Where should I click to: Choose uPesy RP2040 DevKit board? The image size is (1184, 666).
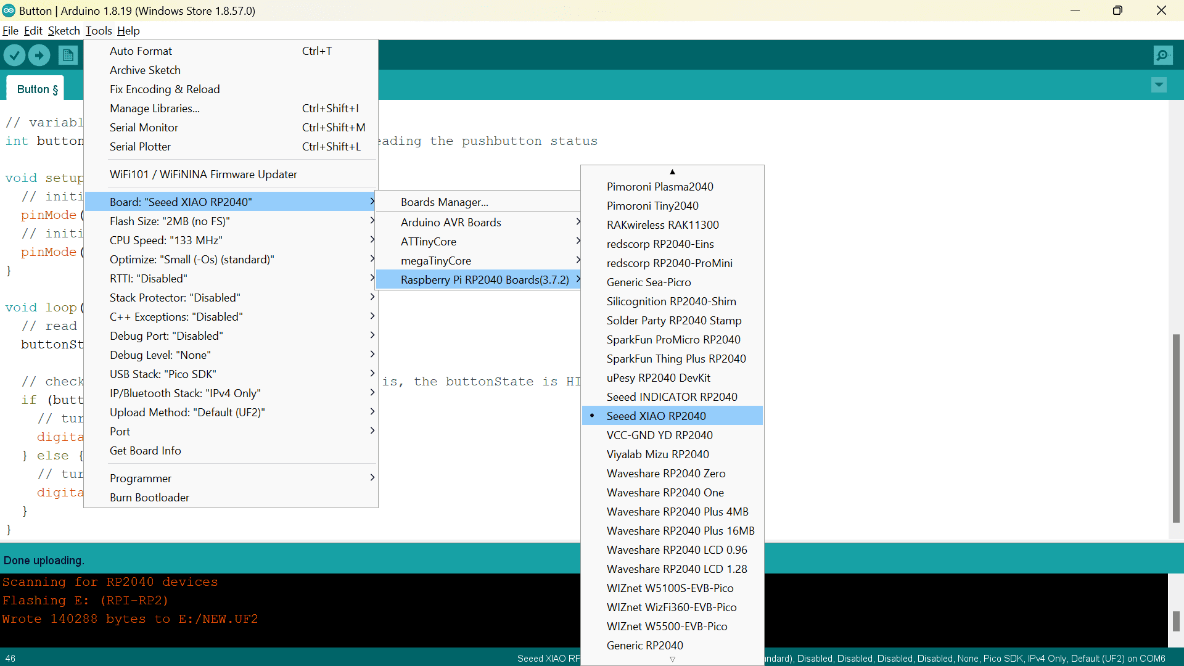(672, 377)
